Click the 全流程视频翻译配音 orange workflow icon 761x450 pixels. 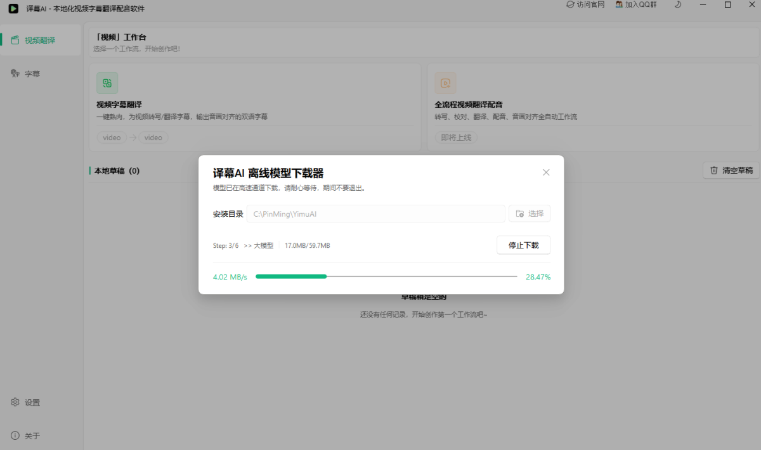[x=445, y=83]
